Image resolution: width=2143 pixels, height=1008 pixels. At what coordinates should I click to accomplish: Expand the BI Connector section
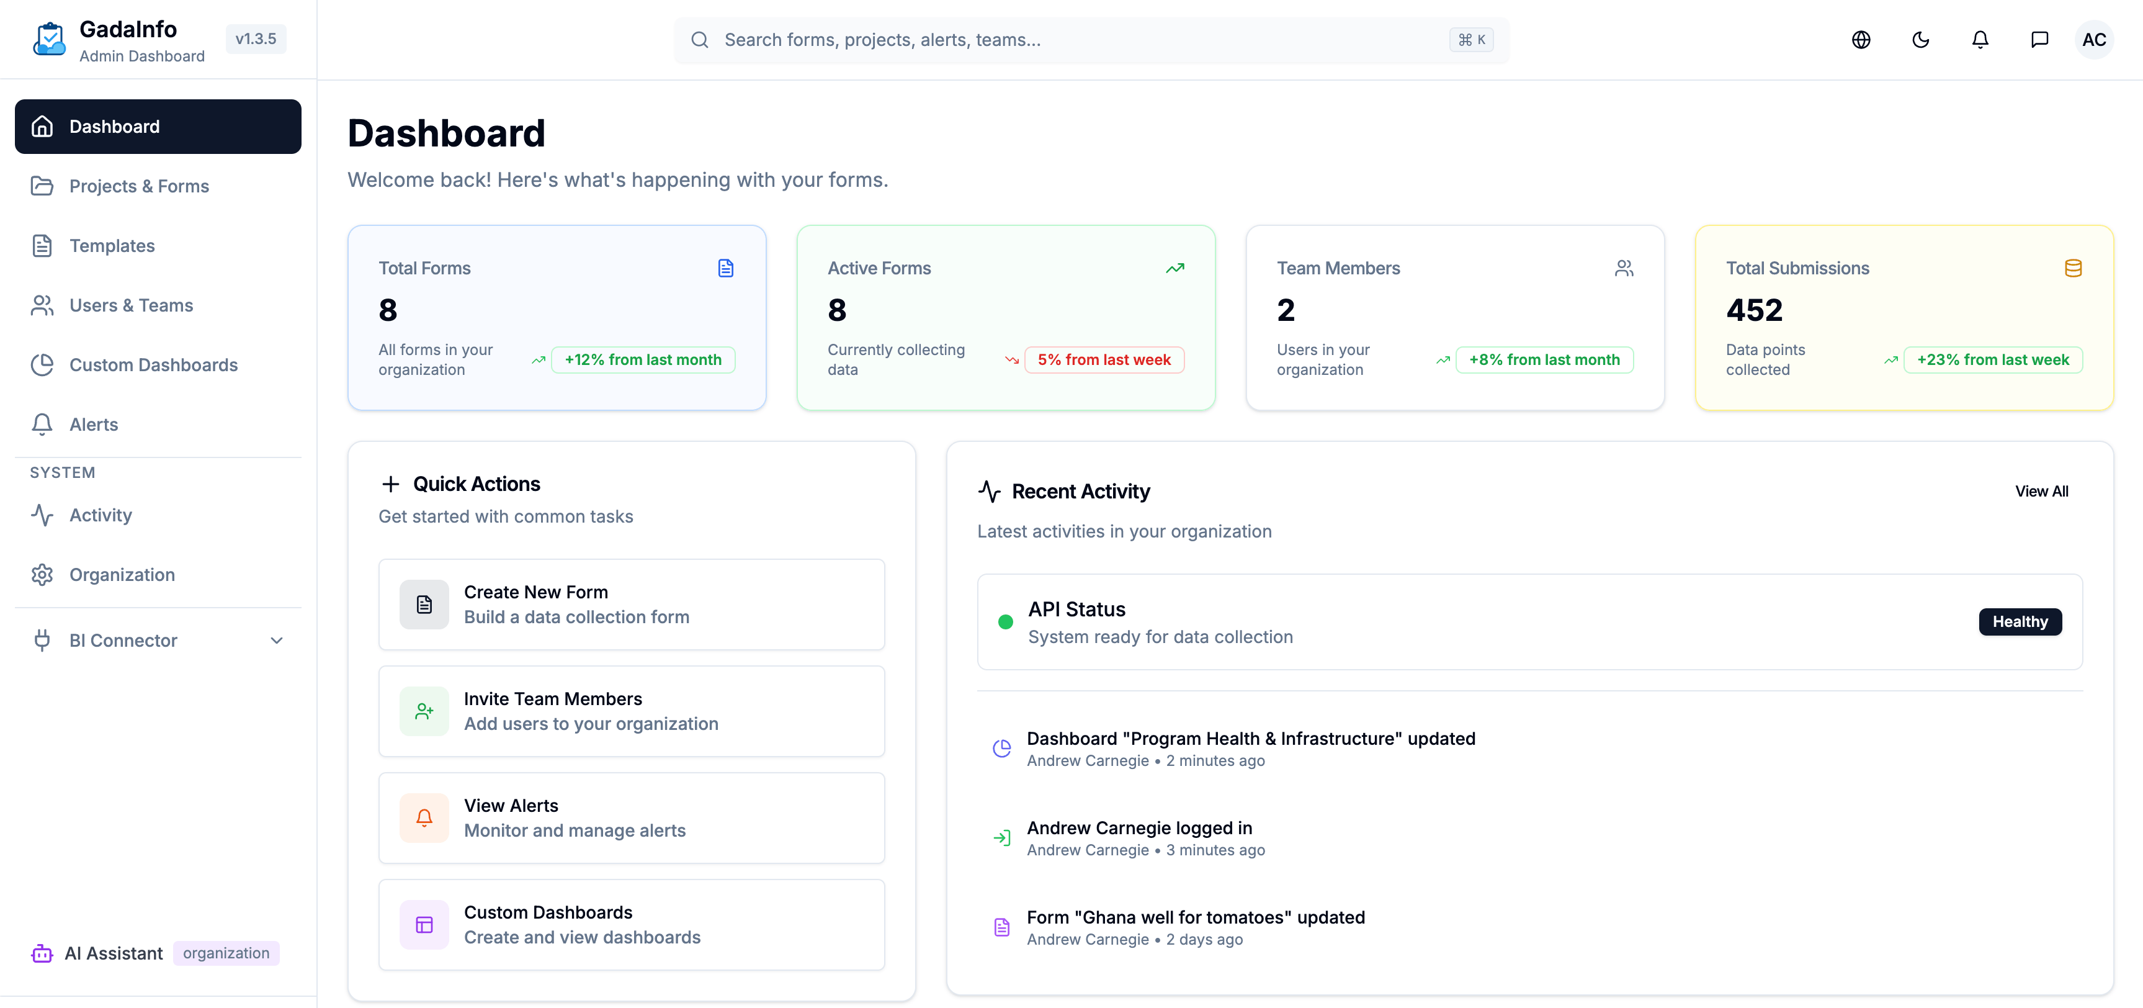coord(277,640)
